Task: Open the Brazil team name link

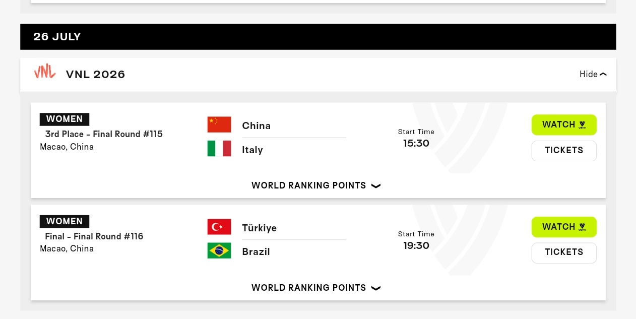Action: click(256, 251)
